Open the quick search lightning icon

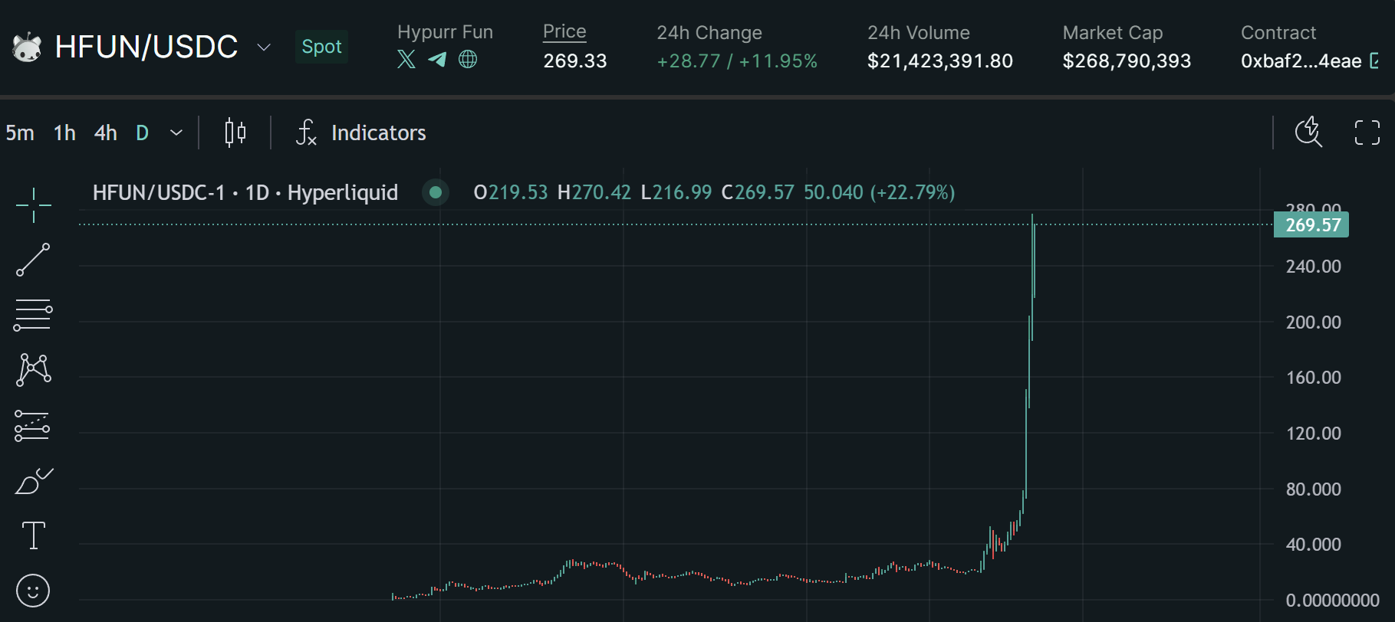1308,132
